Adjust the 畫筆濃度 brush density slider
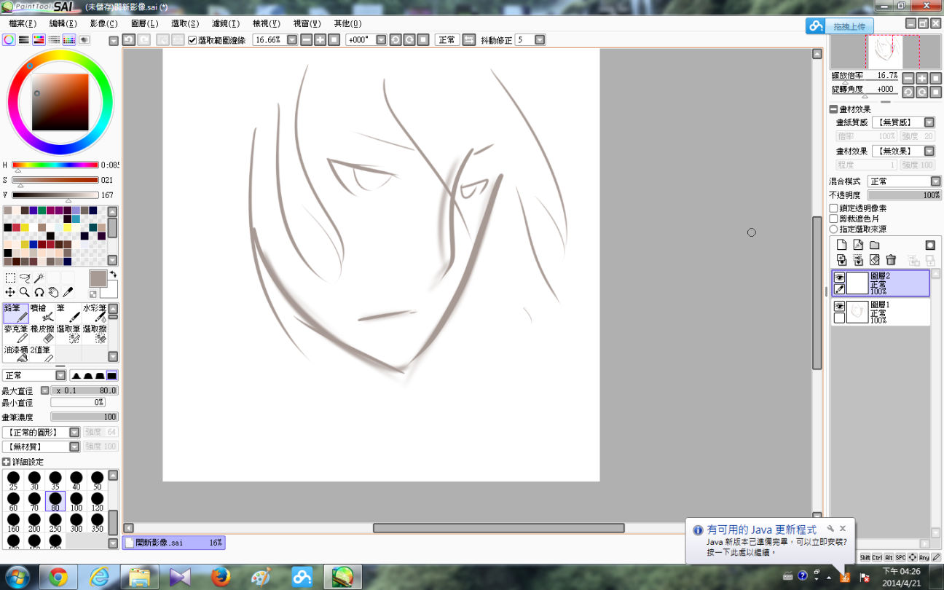 (x=84, y=417)
